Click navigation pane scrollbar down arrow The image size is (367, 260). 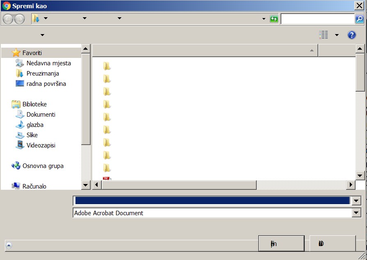(86, 185)
